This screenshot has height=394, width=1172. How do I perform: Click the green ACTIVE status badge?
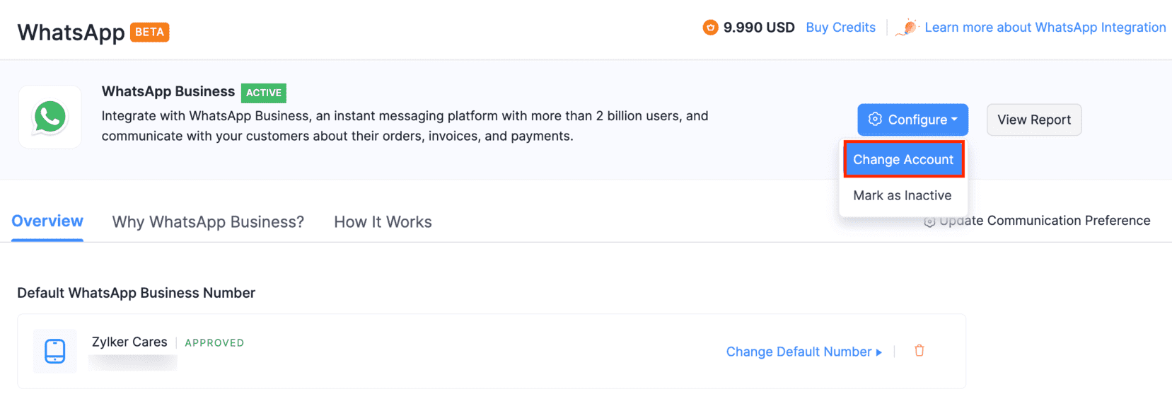[x=263, y=93]
